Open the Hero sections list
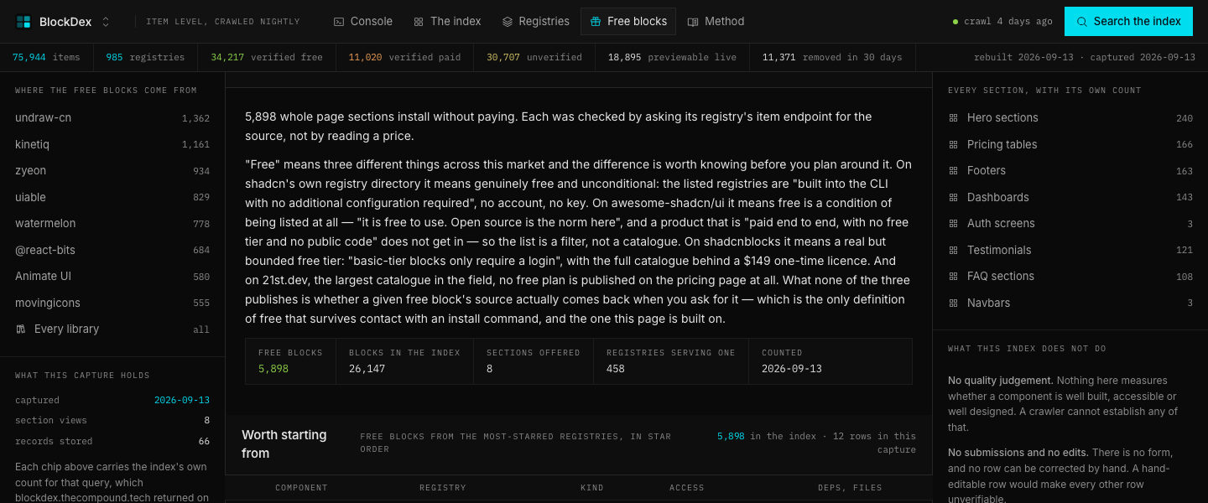The width and height of the screenshot is (1208, 503). [1070, 118]
